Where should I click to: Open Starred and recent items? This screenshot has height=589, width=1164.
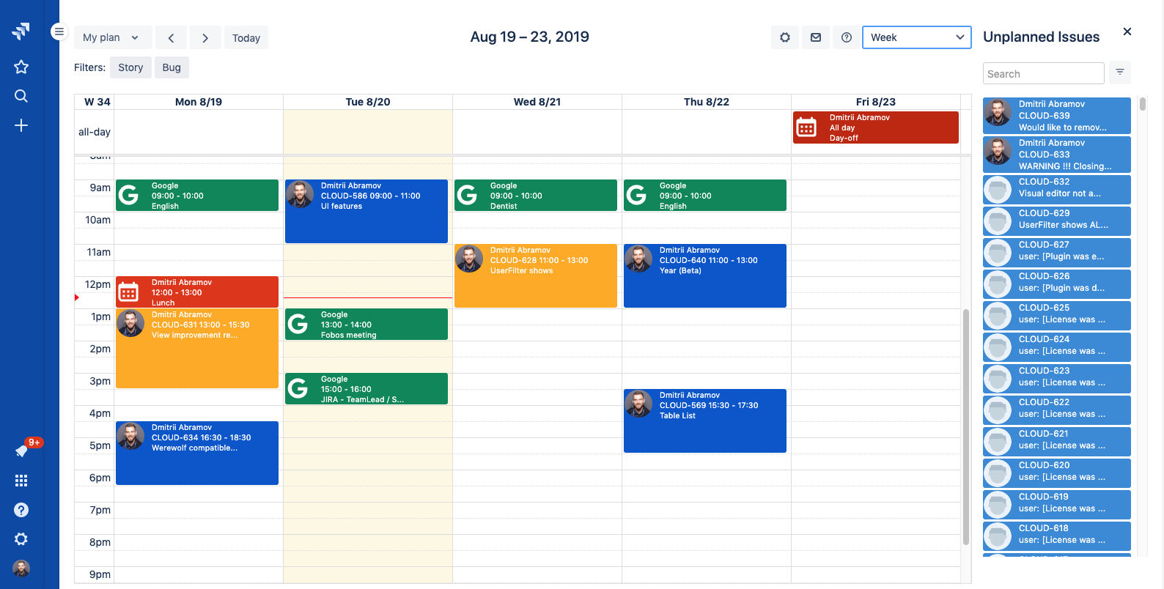21,67
